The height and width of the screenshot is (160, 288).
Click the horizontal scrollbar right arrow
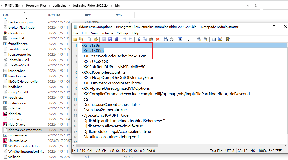coord(285,146)
